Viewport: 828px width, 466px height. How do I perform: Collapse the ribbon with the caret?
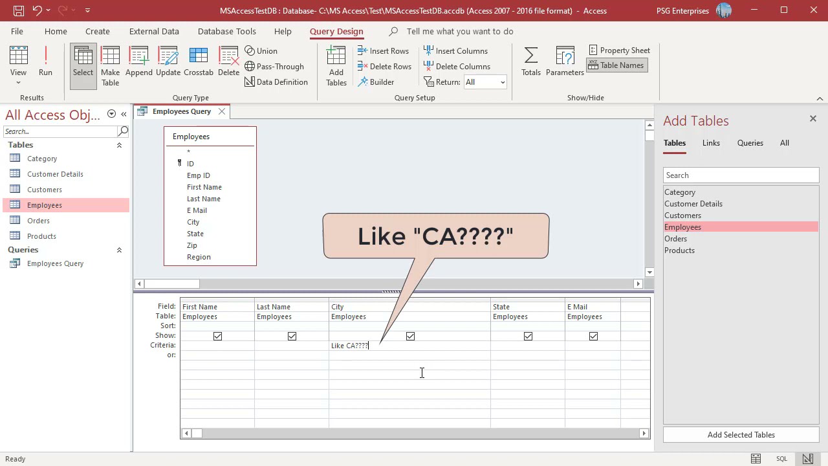[820, 98]
